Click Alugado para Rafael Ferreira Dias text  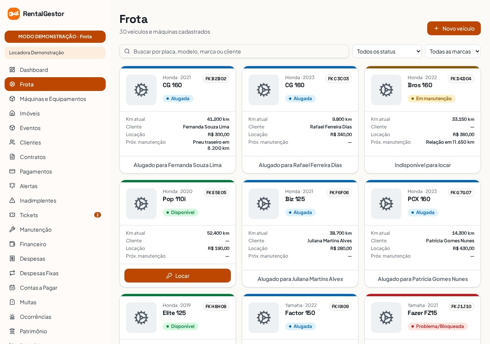300,165
